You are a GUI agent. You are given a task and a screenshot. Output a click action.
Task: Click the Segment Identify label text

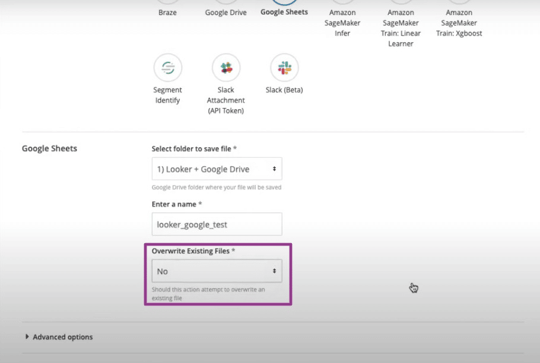(x=168, y=95)
